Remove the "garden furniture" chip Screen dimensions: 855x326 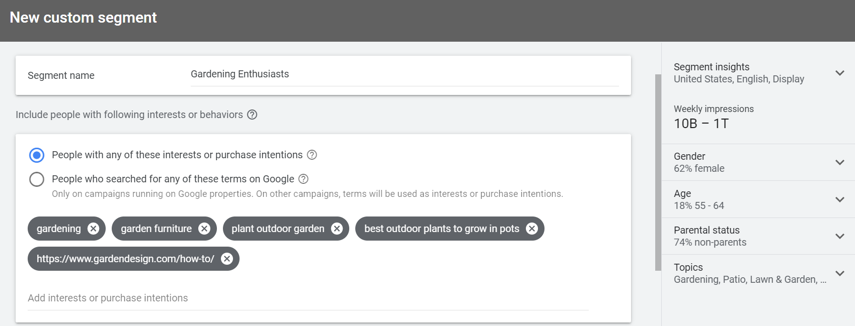click(204, 229)
